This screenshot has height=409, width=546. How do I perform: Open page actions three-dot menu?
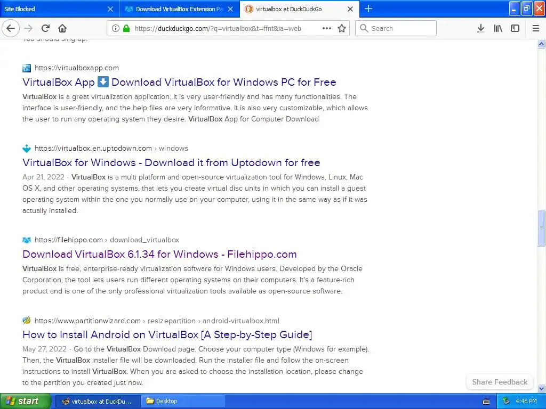coord(327,28)
